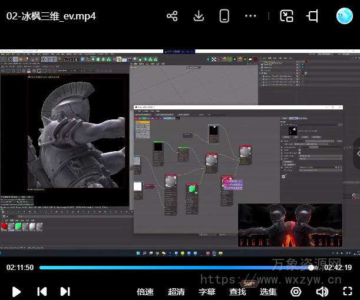Mute audio with the speaker icon

tap(322, 292)
